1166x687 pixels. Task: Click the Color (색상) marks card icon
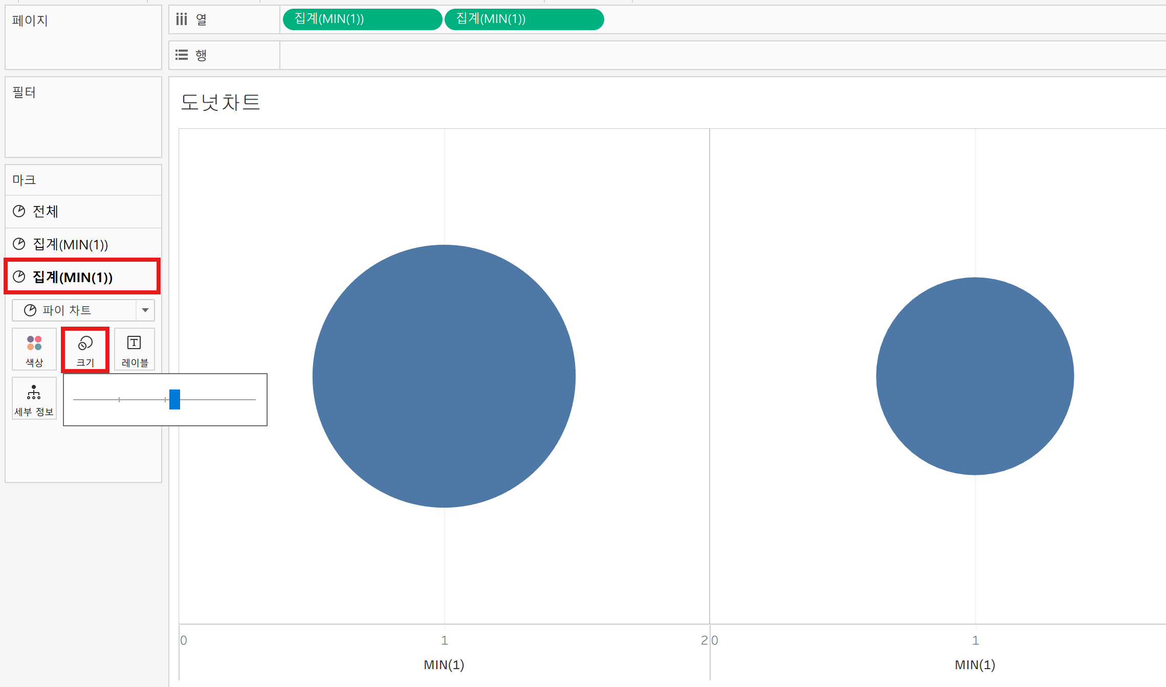pos(34,343)
